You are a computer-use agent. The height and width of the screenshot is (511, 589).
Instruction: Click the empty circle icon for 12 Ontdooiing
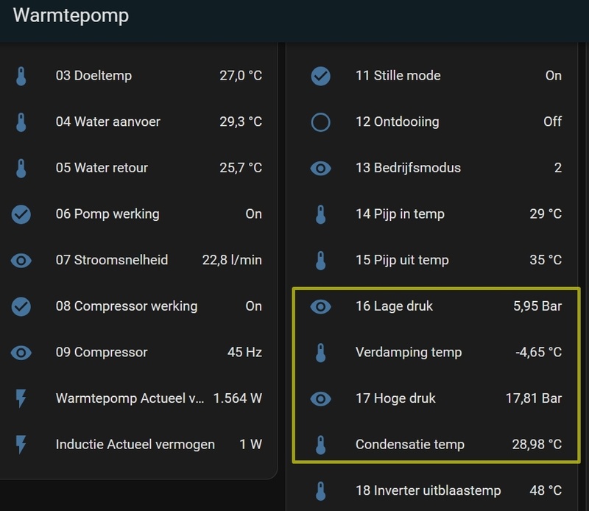(x=320, y=121)
